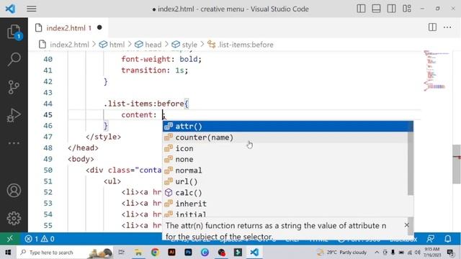The image size is (461, 259).
Task: Click the font-weight: bold line
Action: (161, 59)
